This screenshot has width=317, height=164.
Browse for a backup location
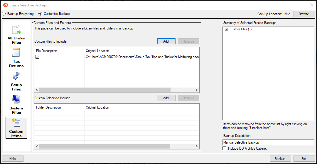pyautogui.click(x=304, y=14)
